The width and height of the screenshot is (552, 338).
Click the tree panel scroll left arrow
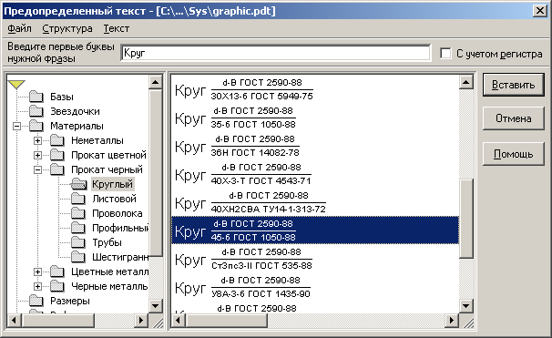14,321
